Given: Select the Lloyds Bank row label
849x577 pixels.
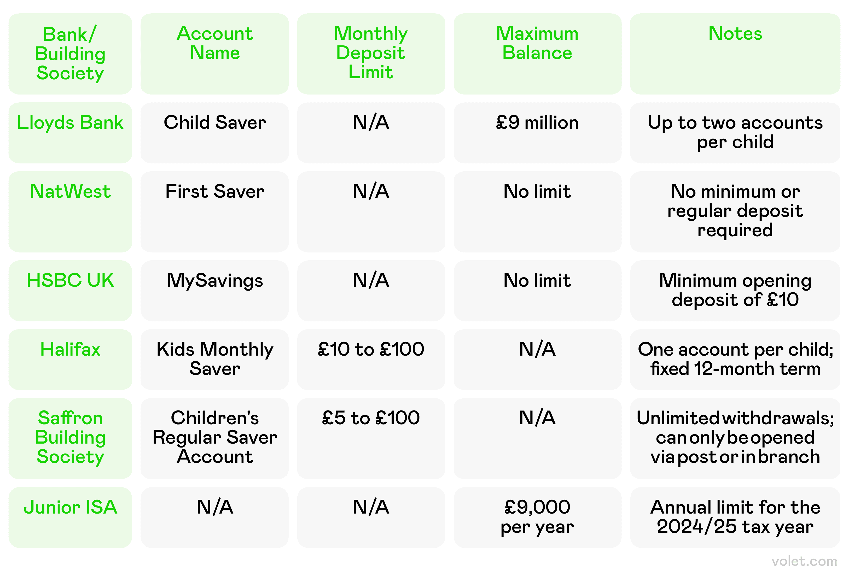Looking at the screenshot, I should pyautogui.click(x=70, y=122).
